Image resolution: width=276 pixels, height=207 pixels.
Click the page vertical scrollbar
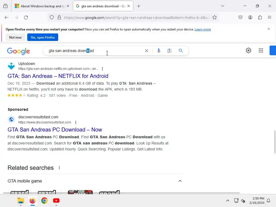(x=275, y=142)
